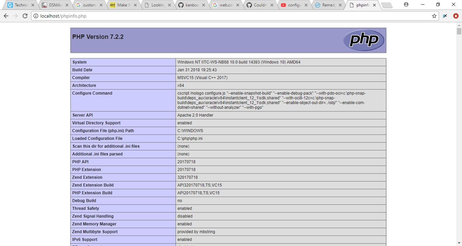462x246 pixels.
Task: Click the 'Windows NT IITC-WS-NB68' system value
Action: click(x=239, y=62)
